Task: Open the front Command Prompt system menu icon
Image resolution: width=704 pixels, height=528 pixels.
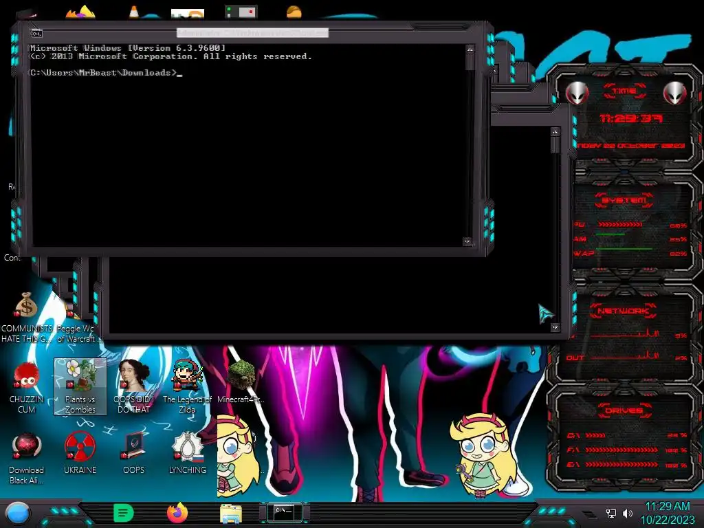Action: pyautogui.click(x=36, y=33)
